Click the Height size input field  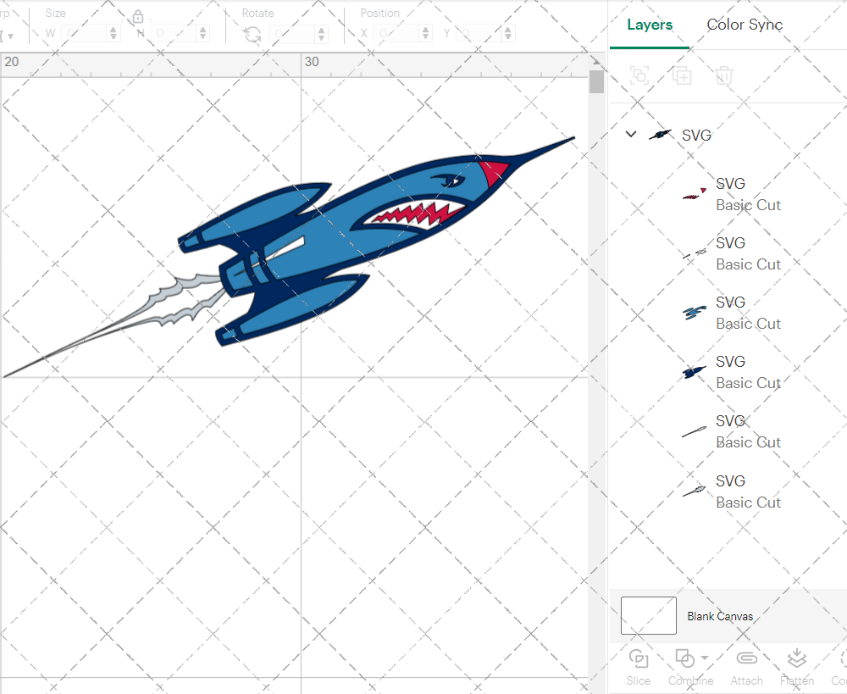point(173,34)
